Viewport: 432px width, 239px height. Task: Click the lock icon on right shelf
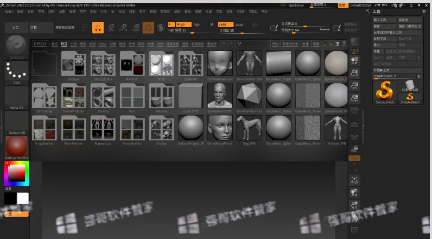(x=354, y=149)
